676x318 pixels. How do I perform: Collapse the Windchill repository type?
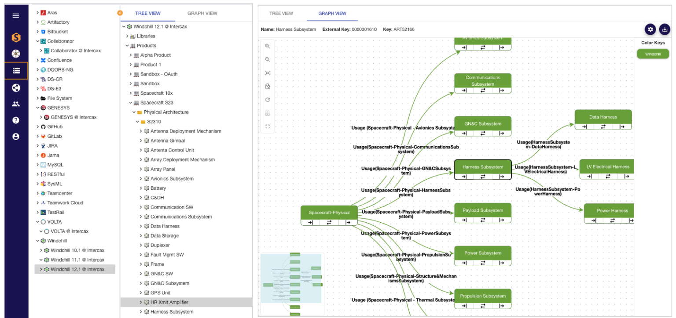(38, 241)
